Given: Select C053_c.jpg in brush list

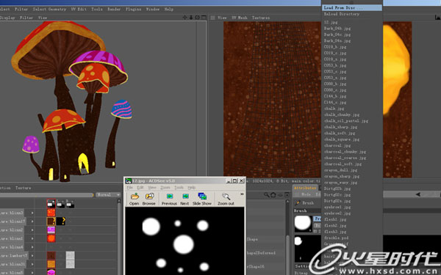Looking at the screenshot, I should click(x=335, y=72).
